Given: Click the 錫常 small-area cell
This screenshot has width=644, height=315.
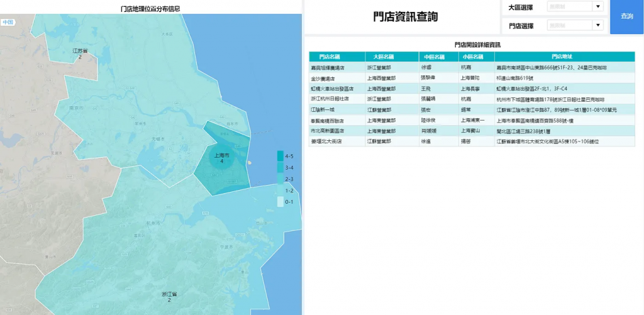Looking at the screenshot, I should pyautogui.click(x=477, y=110).
